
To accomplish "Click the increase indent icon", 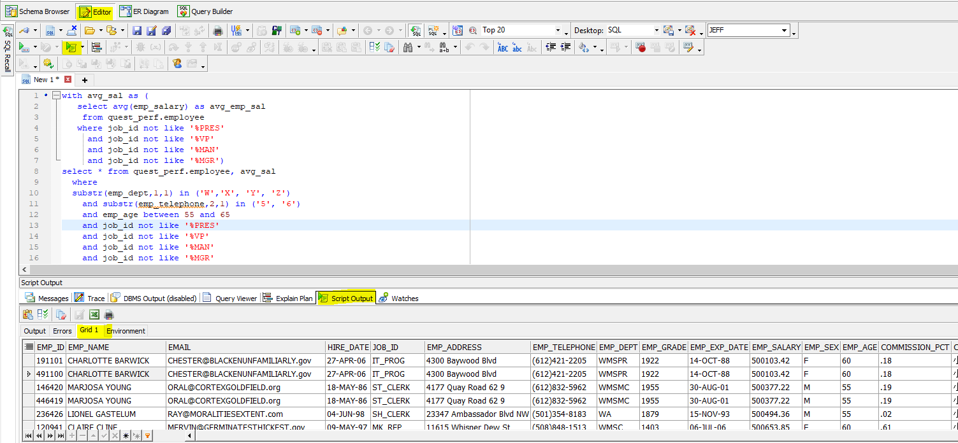I will 565,47.
